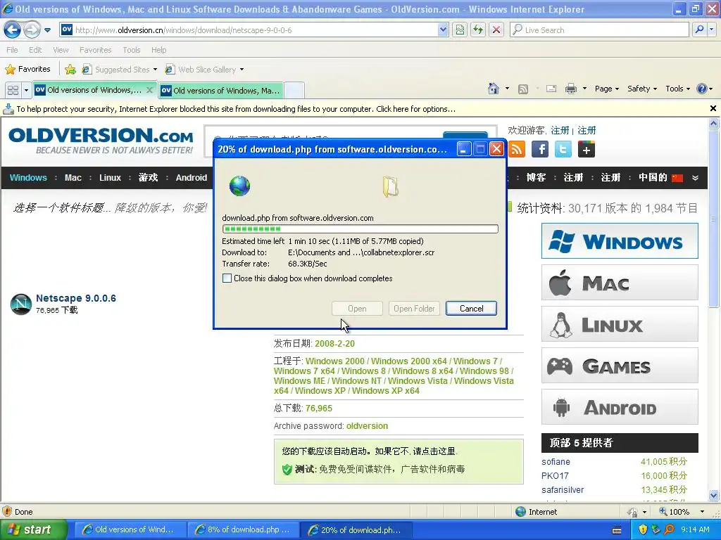Viewport: 721px width, 540px height.
Task: Select Android in site navigation bar
Action: click(192, 178)
